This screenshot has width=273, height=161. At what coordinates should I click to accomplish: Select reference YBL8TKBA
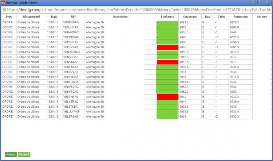(x=70, y=107)
